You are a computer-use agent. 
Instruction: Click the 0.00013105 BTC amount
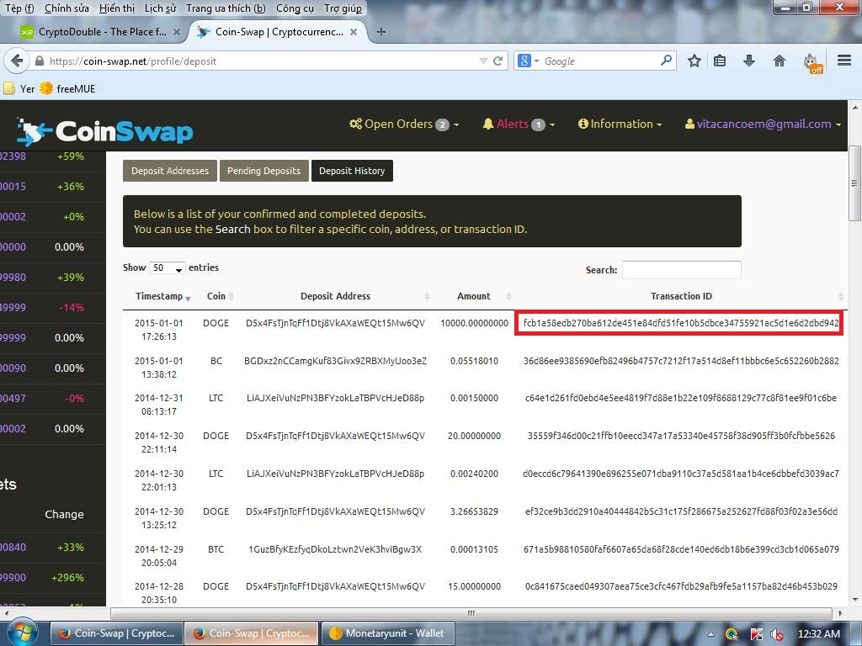(474, 549)
